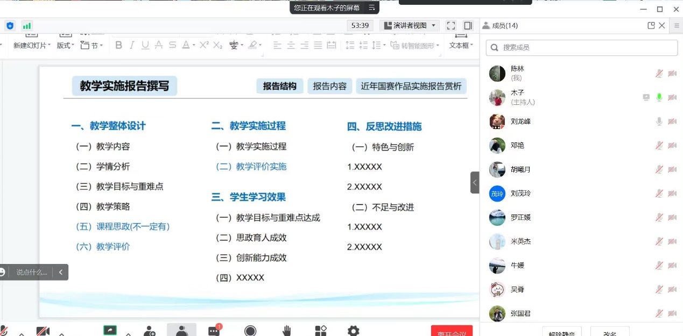Click the record button in bottom toolbar
This screenshot has width=683, height=336.
coord(250,331)
